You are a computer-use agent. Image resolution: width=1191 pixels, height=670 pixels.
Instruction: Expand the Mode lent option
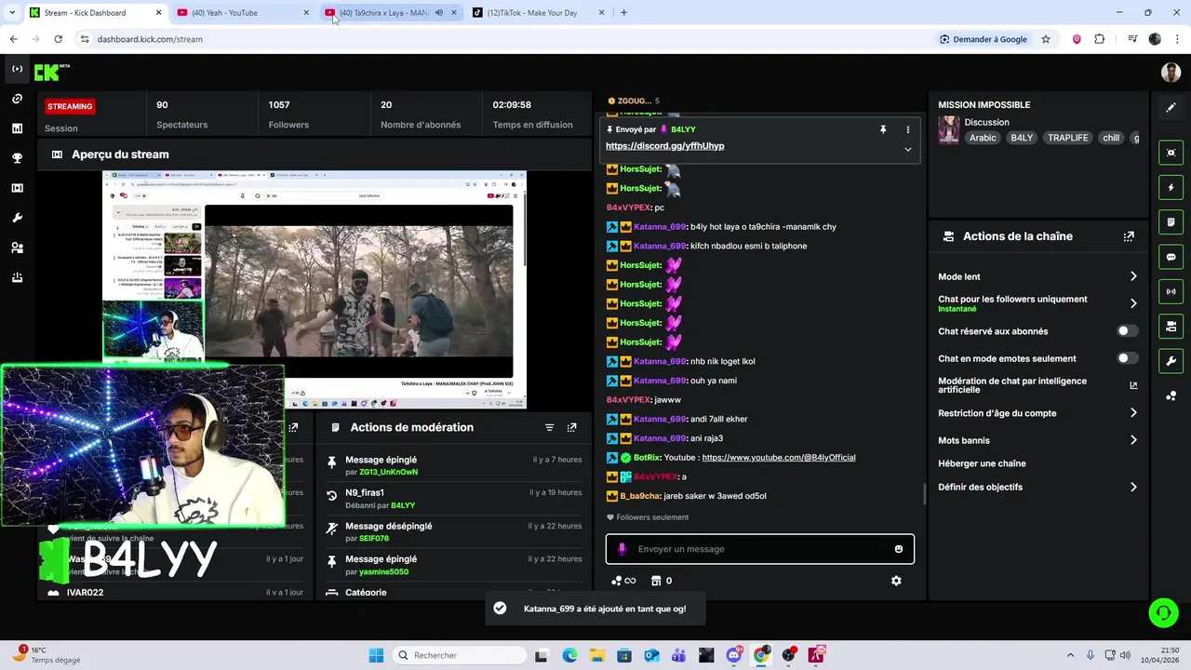[x=1133, y=276]
